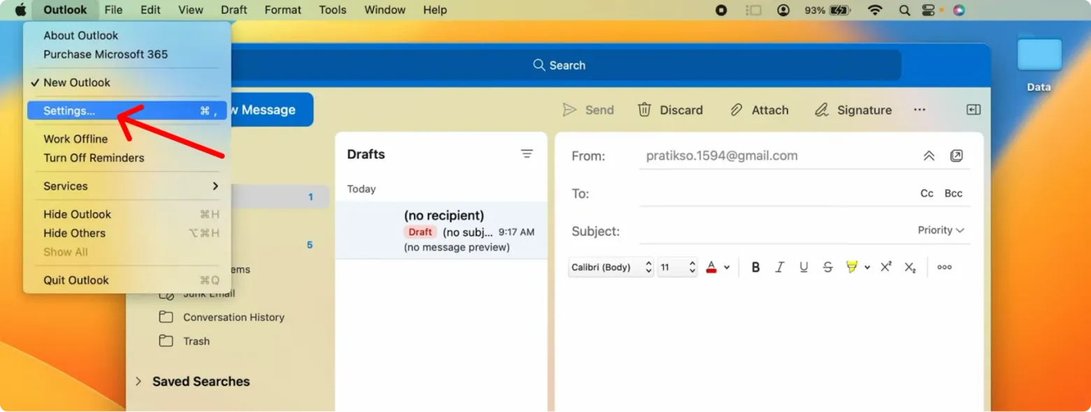Apply subscript formatting
The width and height of the screenshot is (1091, 412).
[x=910, y=267]
